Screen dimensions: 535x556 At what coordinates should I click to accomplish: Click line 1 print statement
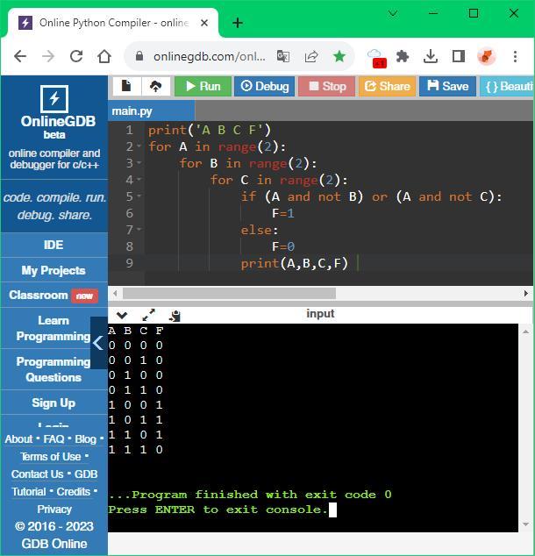(210, 130)
